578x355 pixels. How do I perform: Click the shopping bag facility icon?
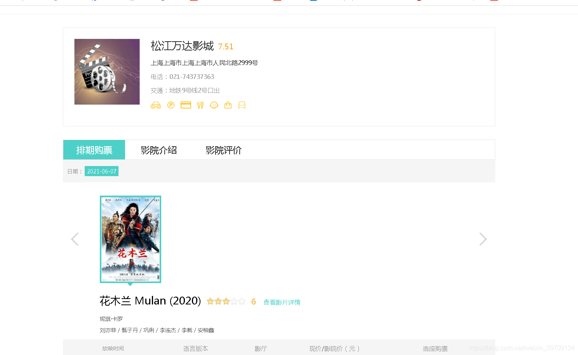click(228, 105)
